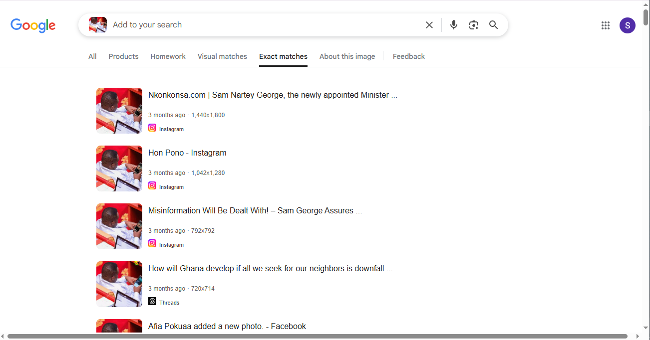Viewport: 650px width, 340px height.
Task: Open Search by image camera icon
Action: (474, 25)
